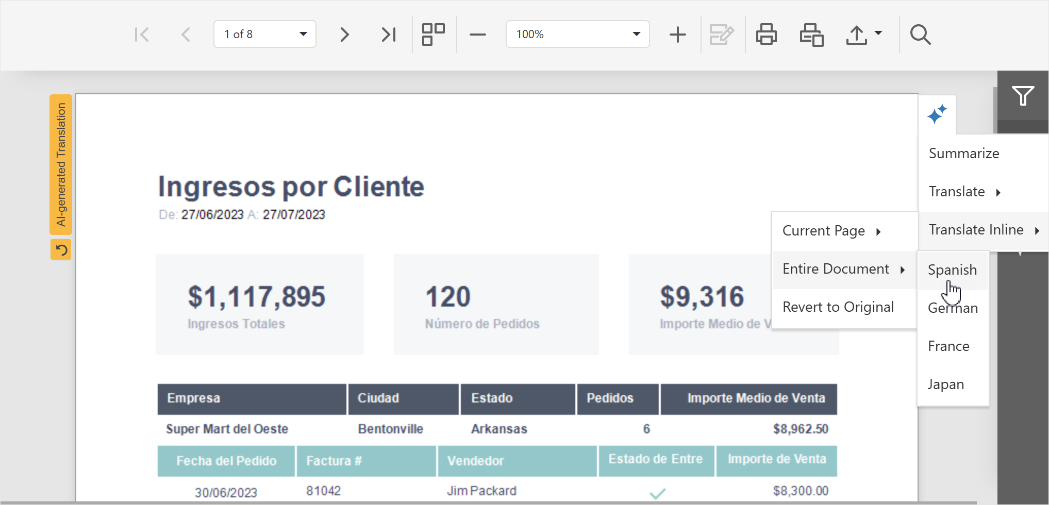Choose Spanish as the translation language
The height and width of the screenshot is (505, 1049).
click(952, 269)
